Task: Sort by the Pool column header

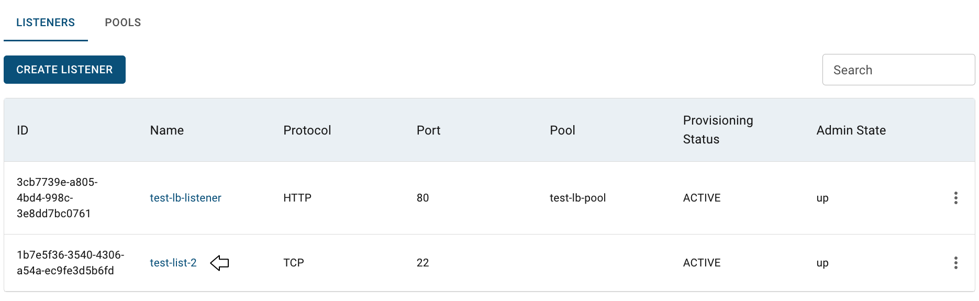Action: click(562, 130)
